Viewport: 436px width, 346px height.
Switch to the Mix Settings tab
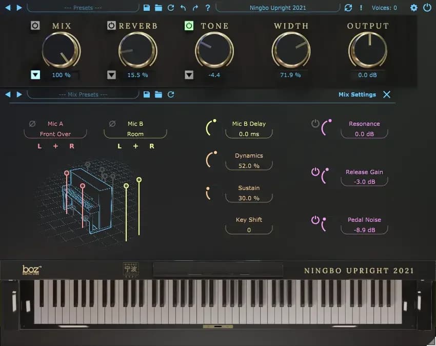coord(358,94)
